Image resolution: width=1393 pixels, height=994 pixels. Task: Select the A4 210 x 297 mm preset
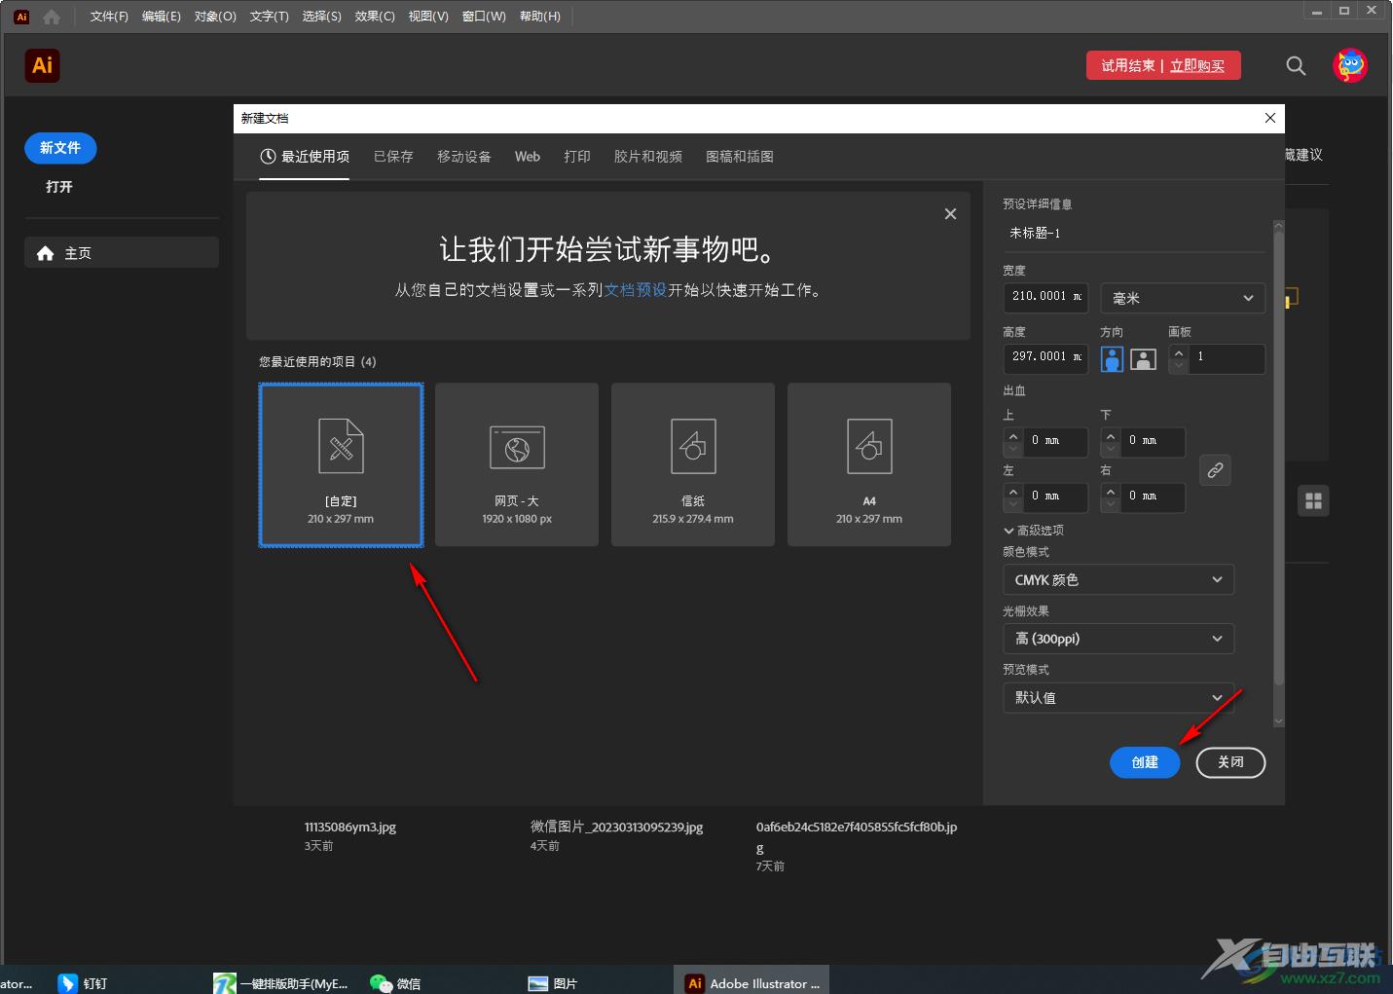tap(869, 464)
